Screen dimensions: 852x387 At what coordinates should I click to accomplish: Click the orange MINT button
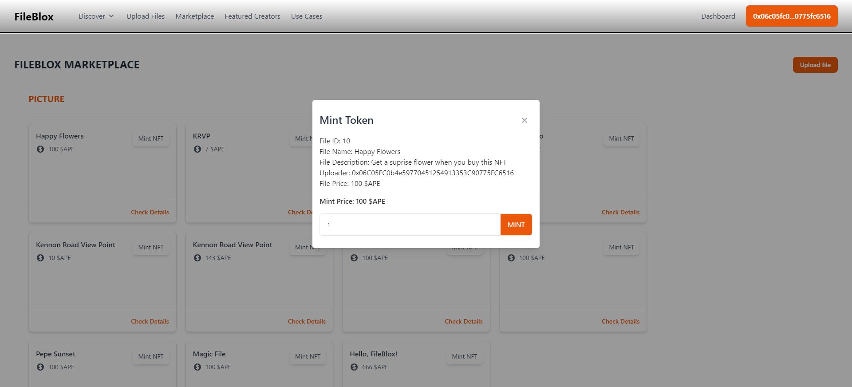516,225
